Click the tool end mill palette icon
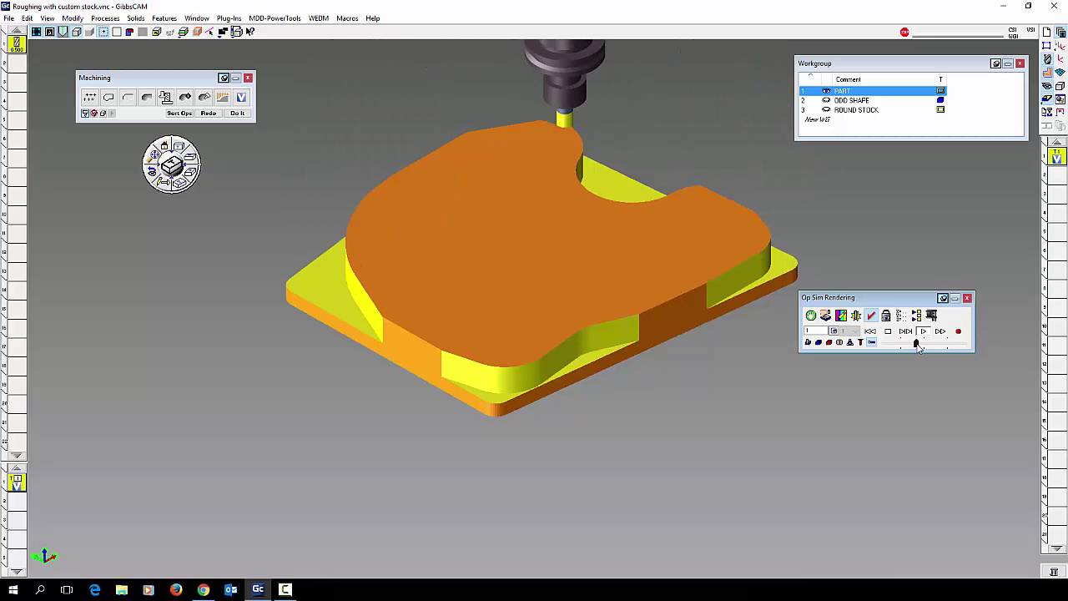 point(1048,59)
